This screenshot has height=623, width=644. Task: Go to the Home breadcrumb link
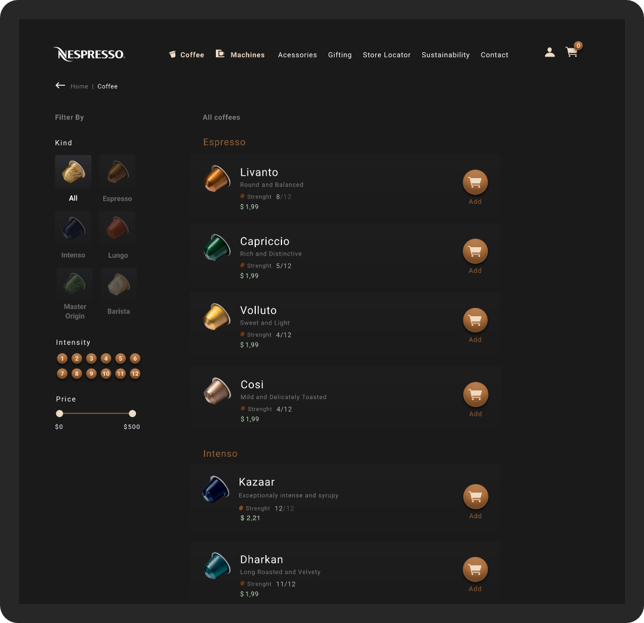[x=79, y=86]
